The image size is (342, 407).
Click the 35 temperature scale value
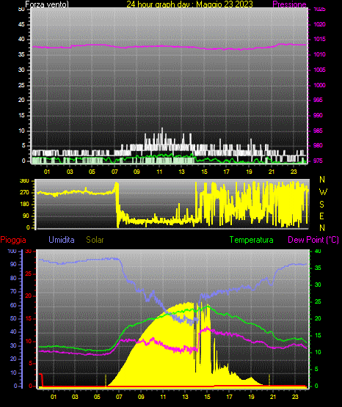click(318, 268)
